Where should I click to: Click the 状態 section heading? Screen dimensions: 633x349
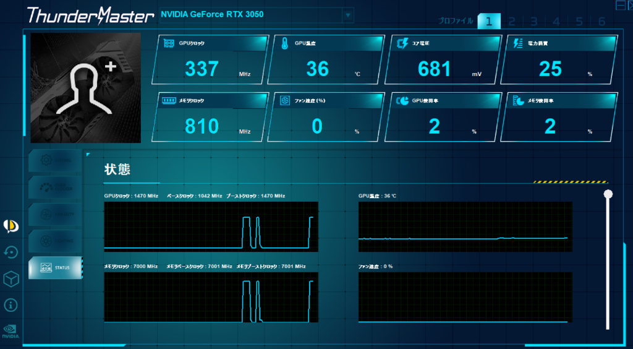coord(117,170)
